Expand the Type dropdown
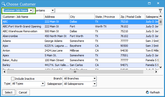 (x=43, y=84)
